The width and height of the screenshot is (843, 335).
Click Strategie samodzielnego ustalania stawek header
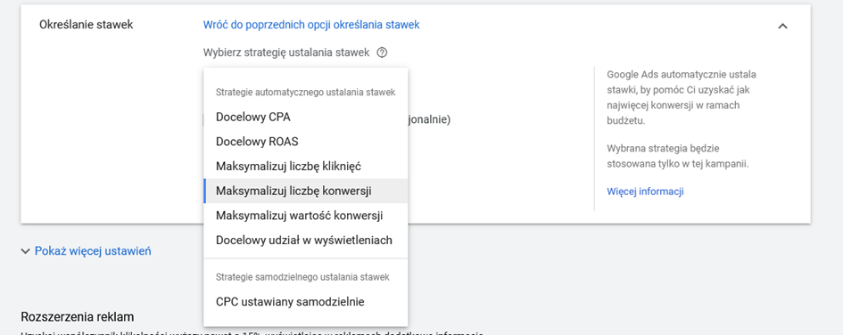pos(302,277)
